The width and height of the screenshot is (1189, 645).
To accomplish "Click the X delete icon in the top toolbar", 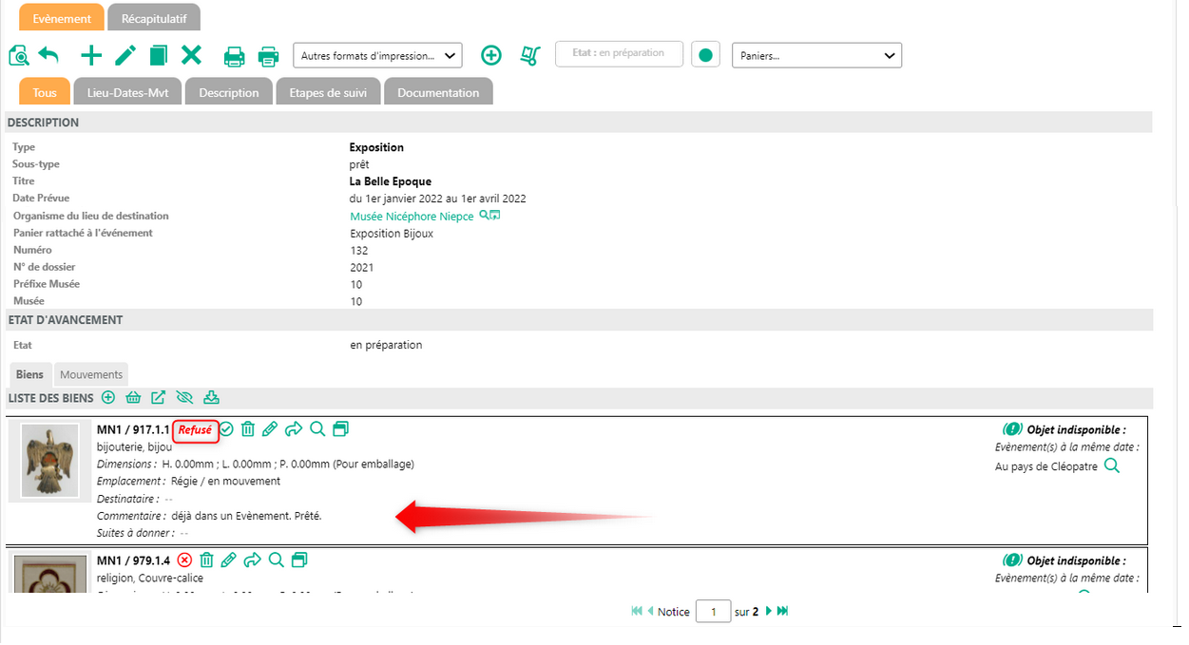I will (x=191, y=55).
